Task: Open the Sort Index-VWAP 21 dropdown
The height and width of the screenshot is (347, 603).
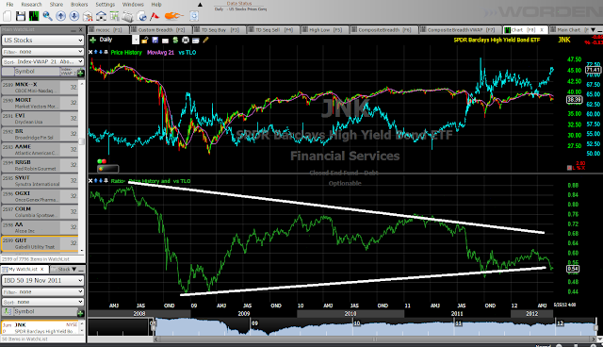Action: [42, 61]
